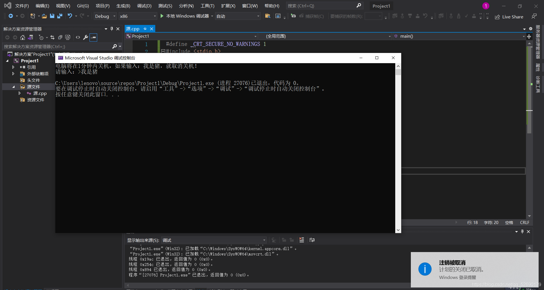Collapse the Project1 tree node
Image resolution: width=544 pixels, height=290 pixels.
tap(7, 61)
